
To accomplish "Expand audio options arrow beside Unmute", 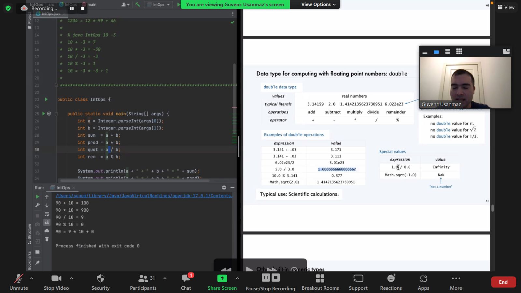I will pos(32,278).
